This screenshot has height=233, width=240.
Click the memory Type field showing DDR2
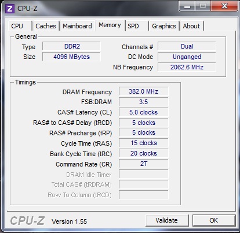(x=71, y=46)
